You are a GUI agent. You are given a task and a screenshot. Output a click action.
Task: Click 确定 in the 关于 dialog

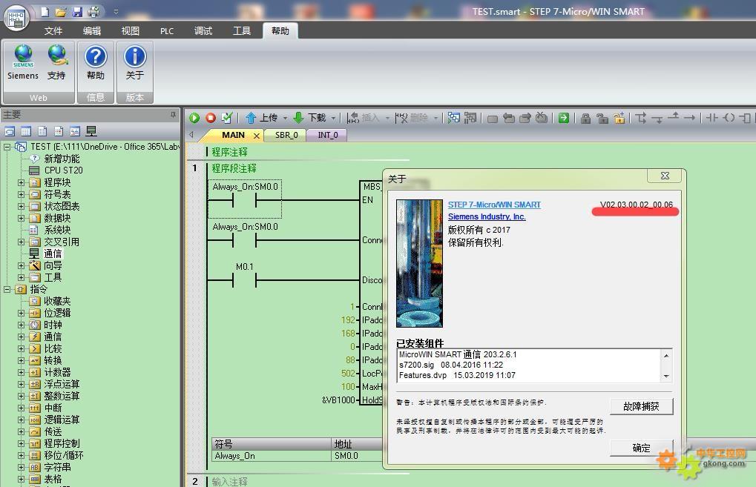641,448
